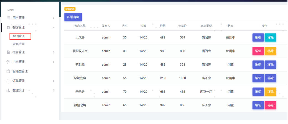The image size is (288, 124).
Task: Click the MAIN sidebar heading
Action: pos(11,10)
